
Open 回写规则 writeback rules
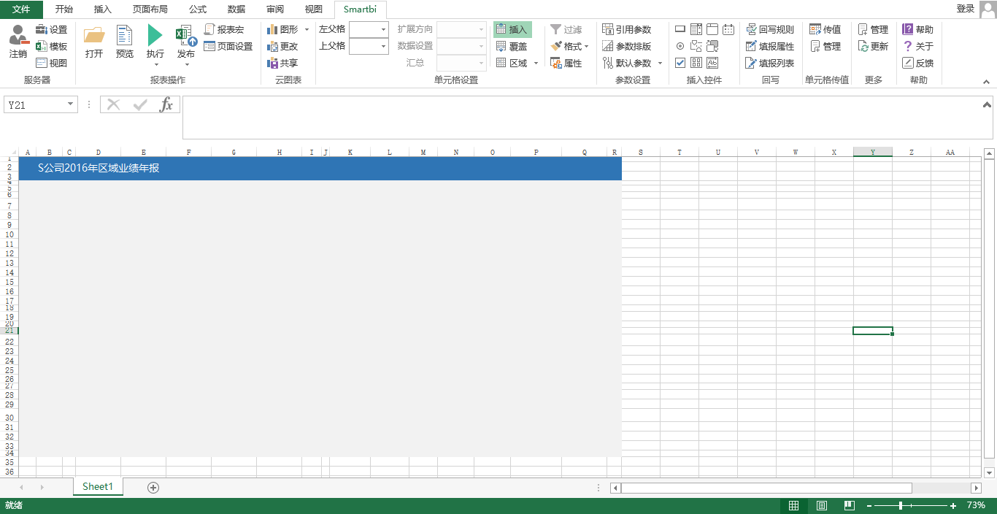click(x=770, y=29)
